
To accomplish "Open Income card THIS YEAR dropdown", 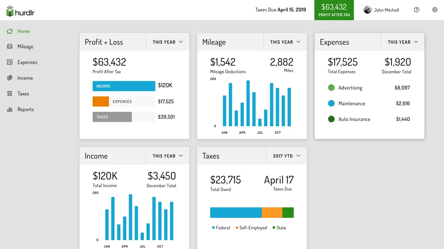I will coord(168,156).
